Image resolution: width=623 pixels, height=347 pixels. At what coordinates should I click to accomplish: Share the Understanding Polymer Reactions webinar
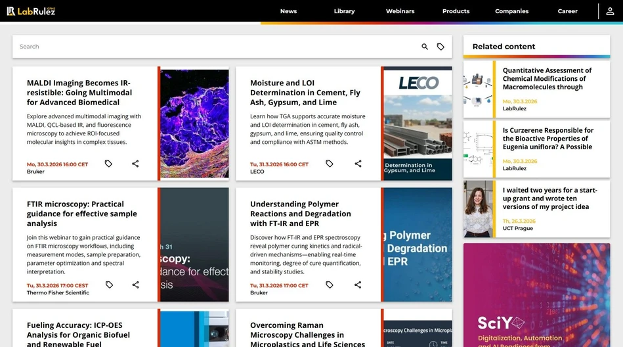tap(358, 285)
